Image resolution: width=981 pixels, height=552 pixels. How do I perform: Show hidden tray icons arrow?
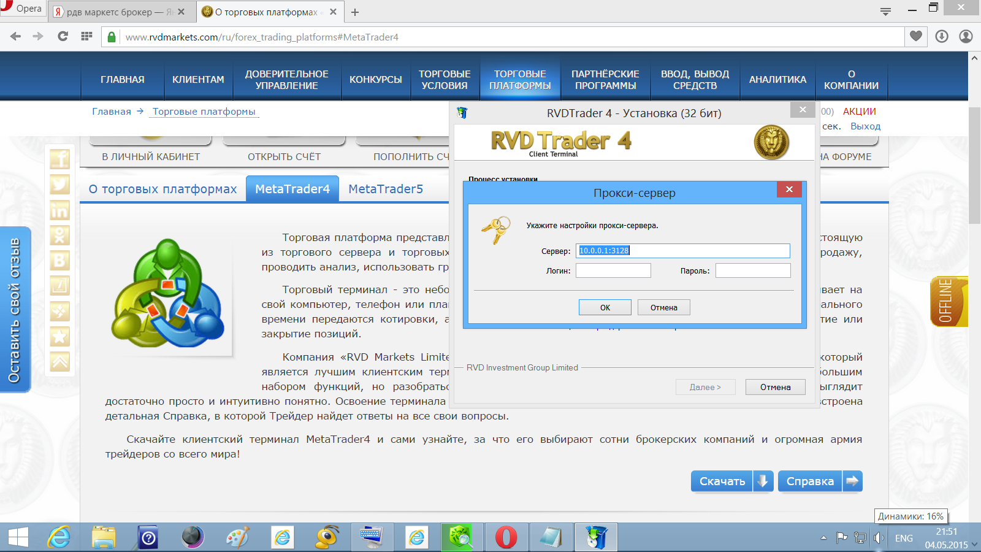(x=823, y=538)
